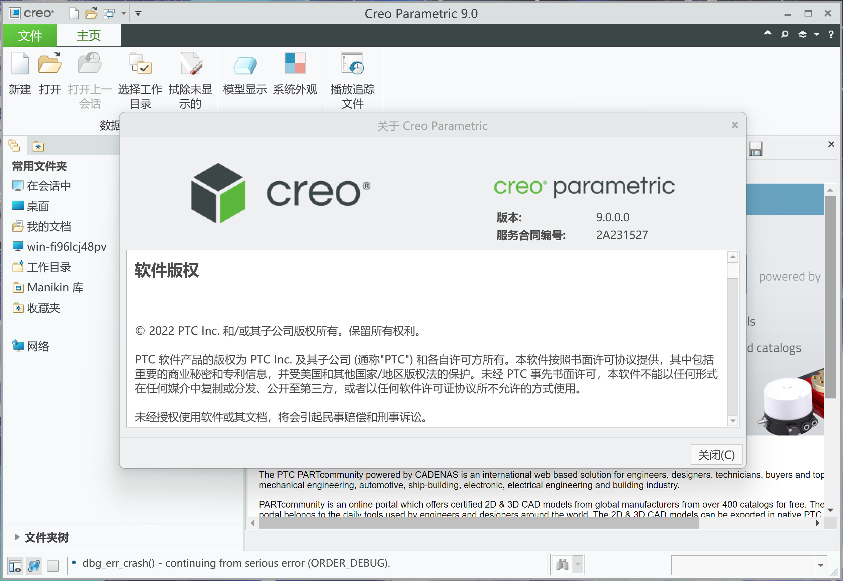Click the New file icon in quick access toolbar
The height and width of the screenshot is (581, 843).
(74, 13)
